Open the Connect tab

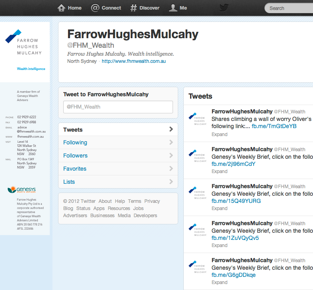coord(106,8)
